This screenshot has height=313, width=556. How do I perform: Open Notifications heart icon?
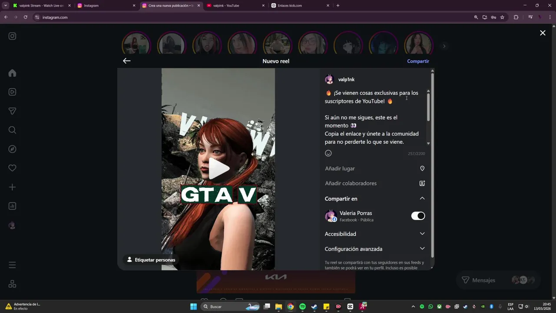(x=12, y=168)
